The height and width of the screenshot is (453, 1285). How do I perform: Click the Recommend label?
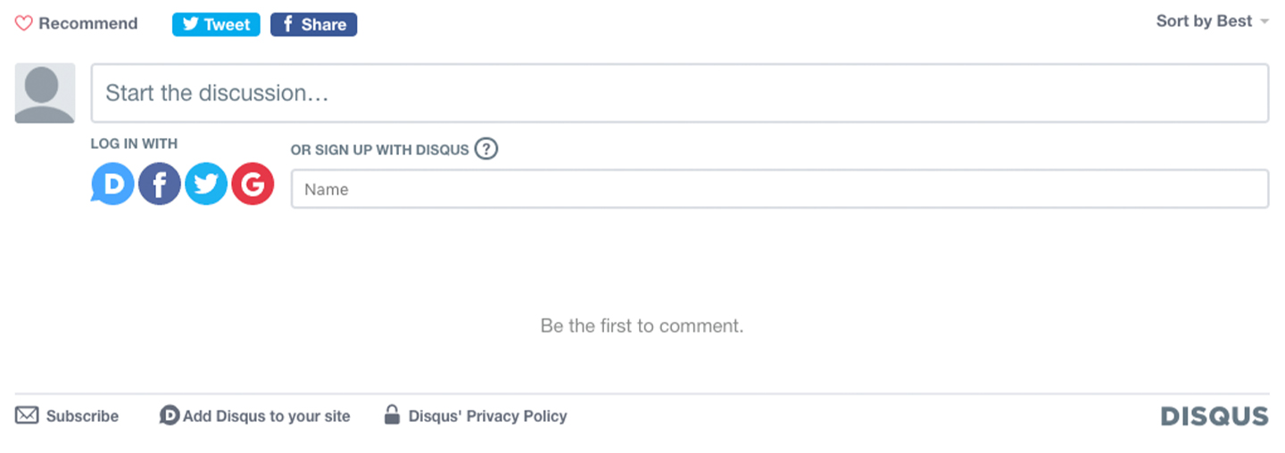pyautogui.click(x=88, y=24)
